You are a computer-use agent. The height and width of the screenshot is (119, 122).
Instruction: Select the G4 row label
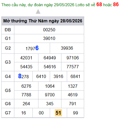[8, 76]
